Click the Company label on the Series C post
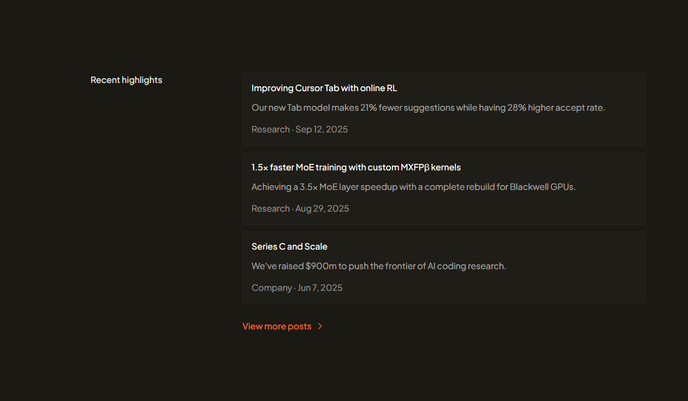Screen dimensions: 688x401 coord(272,288)
